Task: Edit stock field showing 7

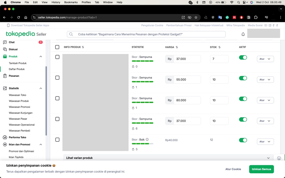Action: 219,59
